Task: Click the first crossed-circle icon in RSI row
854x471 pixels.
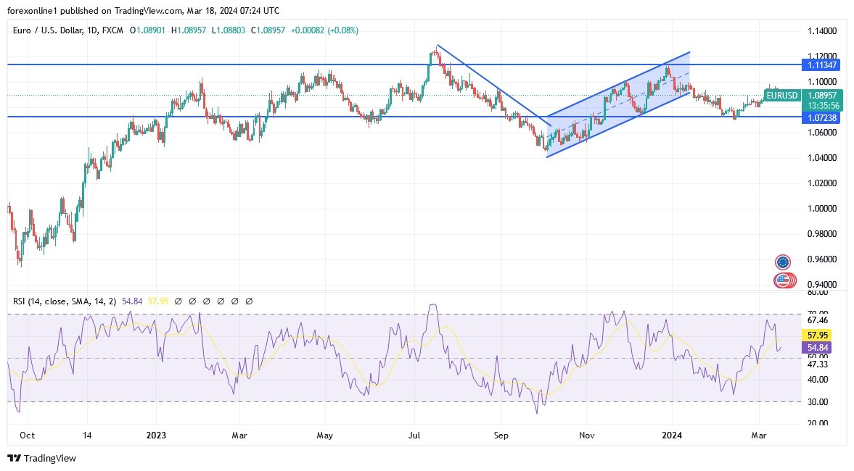Action: 178,301
